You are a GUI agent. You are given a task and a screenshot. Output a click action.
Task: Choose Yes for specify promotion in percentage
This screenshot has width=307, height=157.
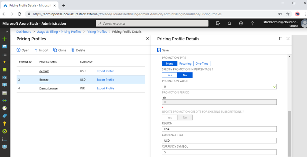click(x=170, y=75)
